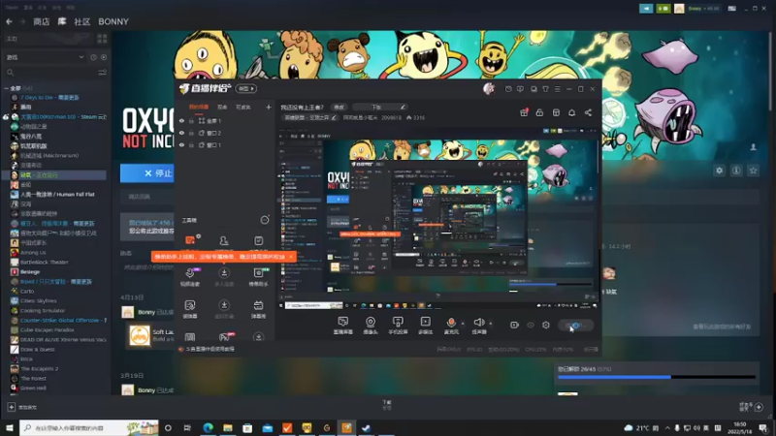
Task: Switch to second scene tab 双余
Action: tap(222, 107)
